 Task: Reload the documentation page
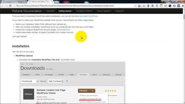10,6
